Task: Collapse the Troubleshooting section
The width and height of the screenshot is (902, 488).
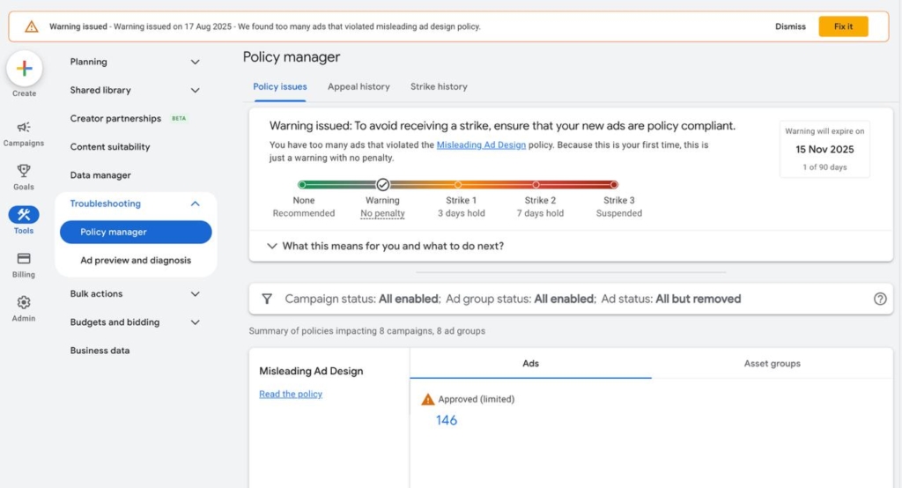Action: click(195, 203)
